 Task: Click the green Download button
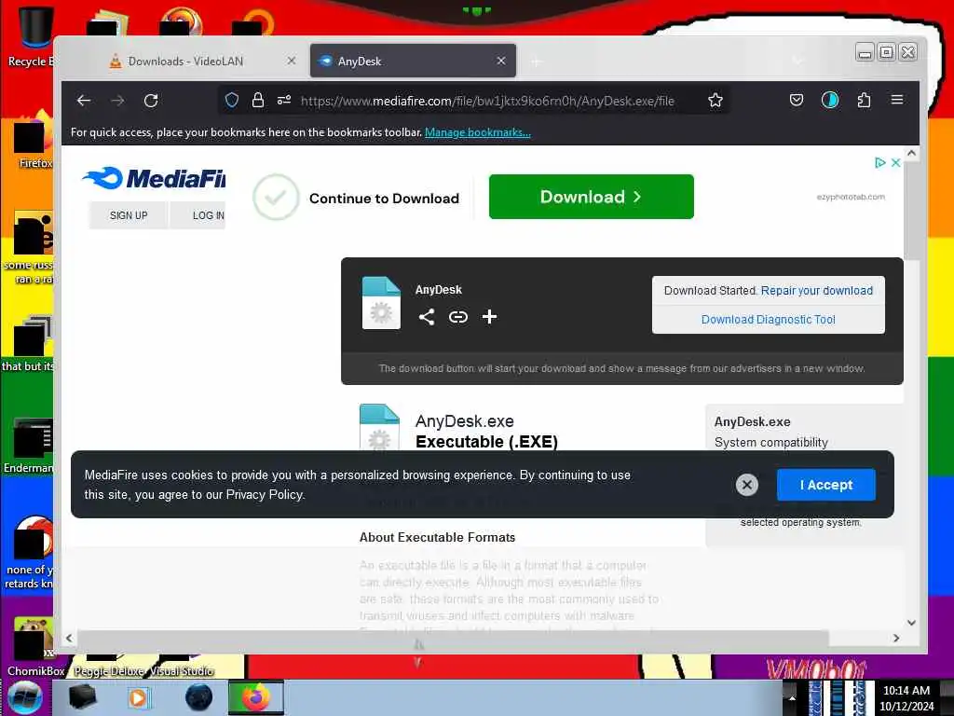[x=591, y=197]
